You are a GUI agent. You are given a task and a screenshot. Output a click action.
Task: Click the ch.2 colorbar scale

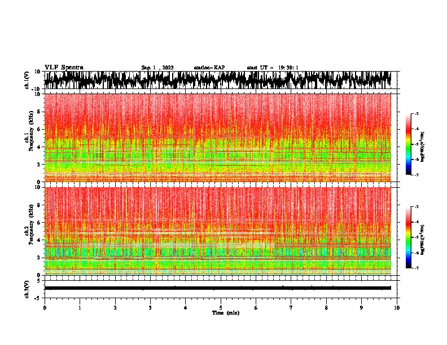click(408, 237)
